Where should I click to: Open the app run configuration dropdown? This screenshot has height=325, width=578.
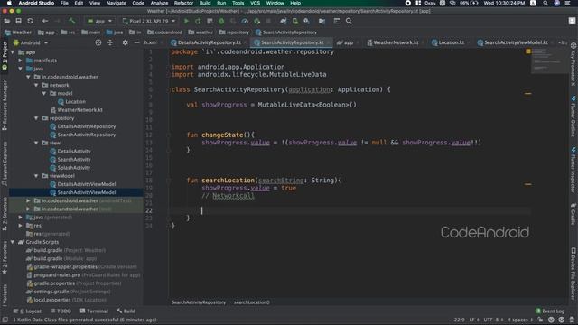(x=99, y=21)
